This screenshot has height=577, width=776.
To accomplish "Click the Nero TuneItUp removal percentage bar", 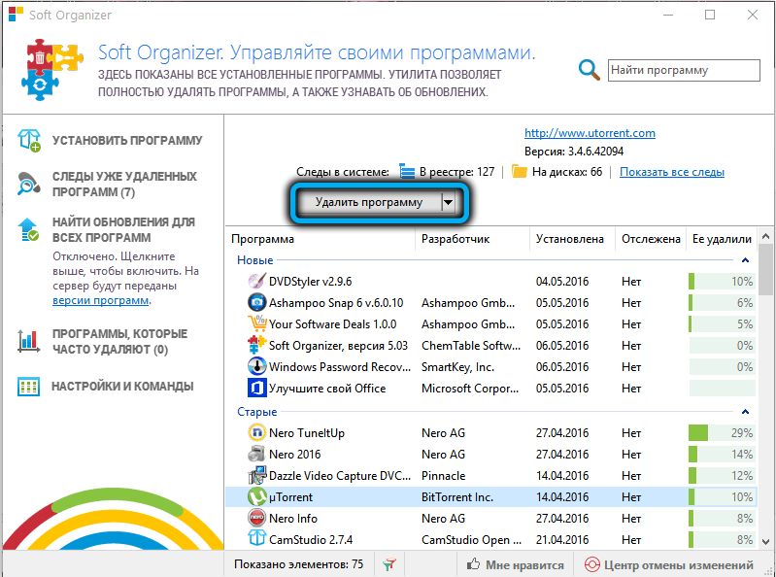I will (x=721, y=433).
